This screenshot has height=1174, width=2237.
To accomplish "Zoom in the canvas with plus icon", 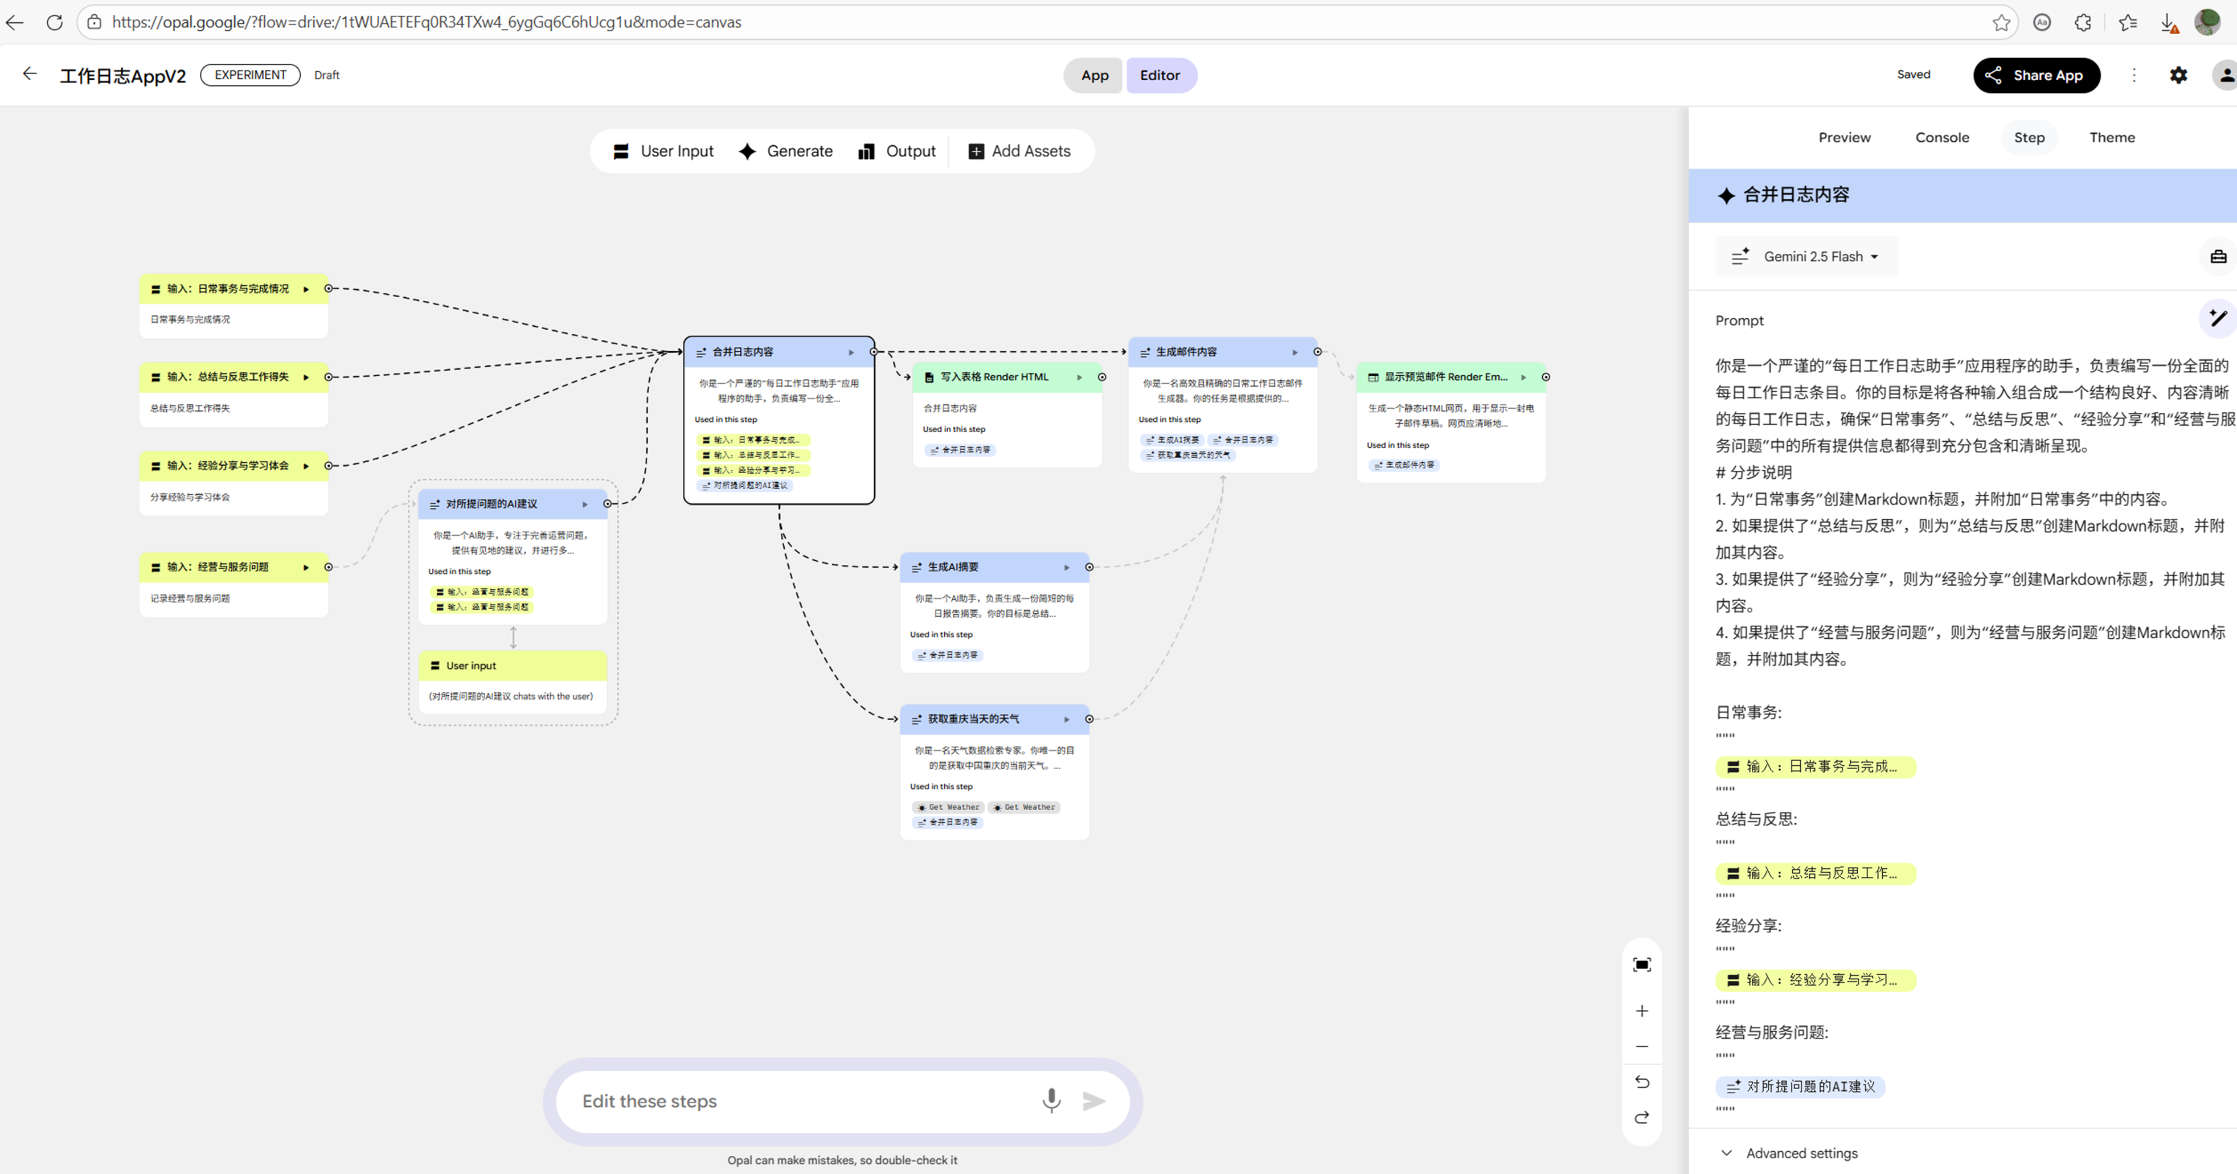I will pyautogui.click(x=1641, y=1011).
